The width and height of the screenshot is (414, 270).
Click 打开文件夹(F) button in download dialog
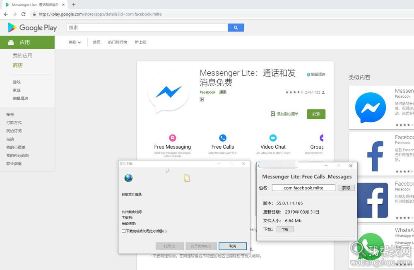201,246
